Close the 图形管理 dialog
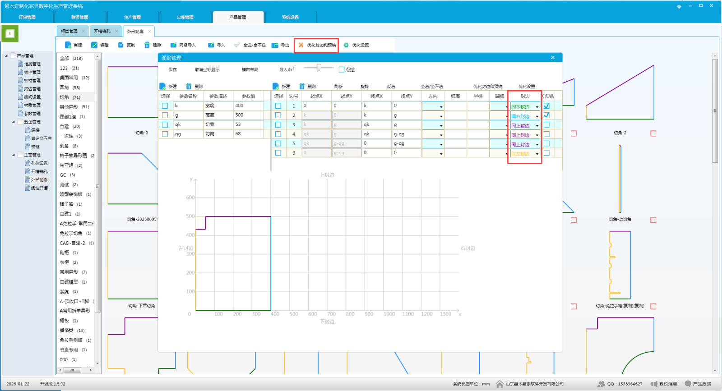This screenshot has width=722, height=391. [x=553, y=58]
